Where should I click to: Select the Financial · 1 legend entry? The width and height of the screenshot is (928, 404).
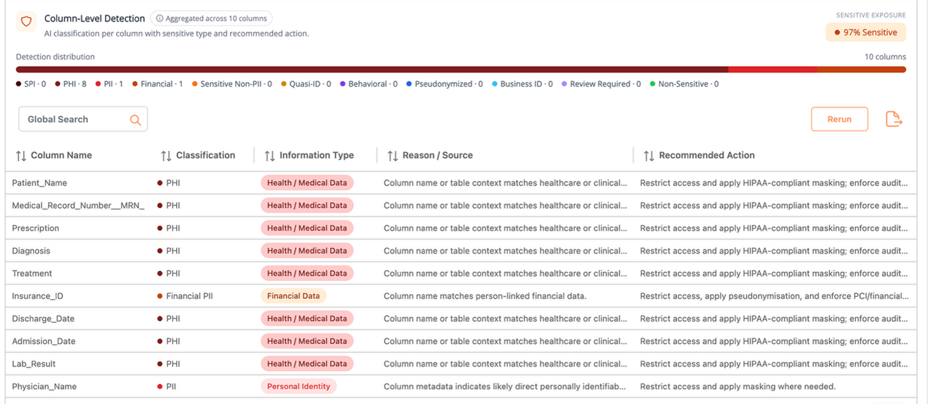point(158,84)
